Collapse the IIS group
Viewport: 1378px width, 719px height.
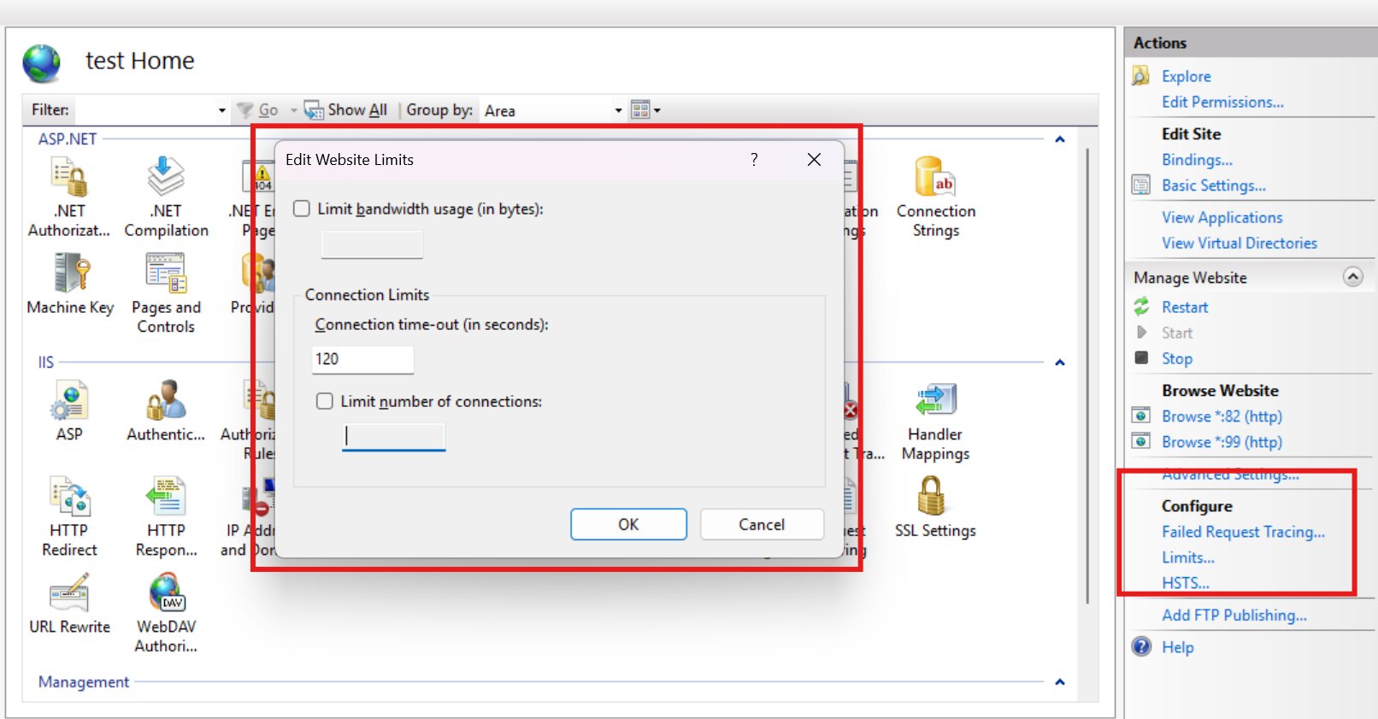tap(1060, 362)
